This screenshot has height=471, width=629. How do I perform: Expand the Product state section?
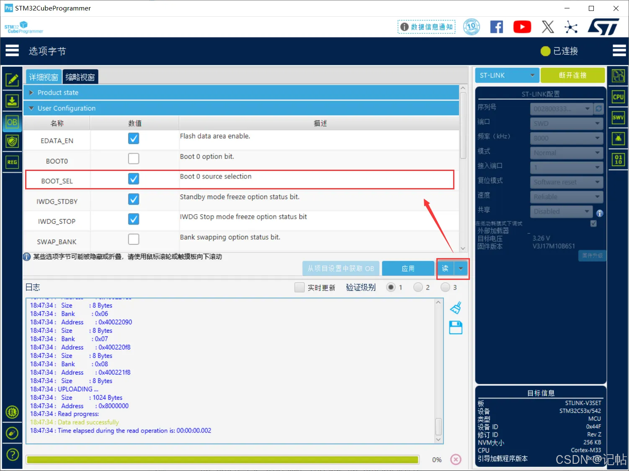(x=241, y=93)
